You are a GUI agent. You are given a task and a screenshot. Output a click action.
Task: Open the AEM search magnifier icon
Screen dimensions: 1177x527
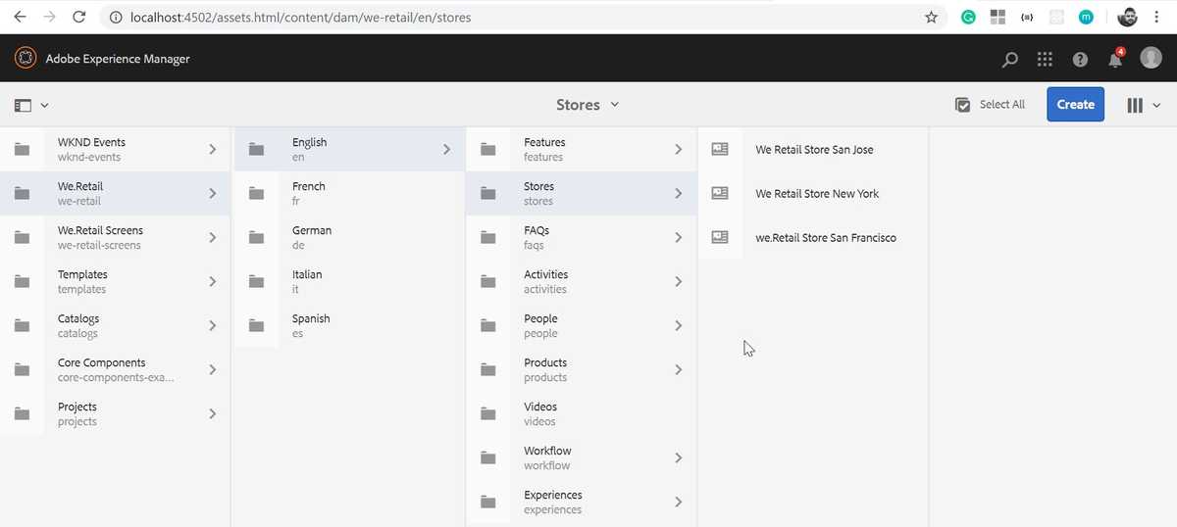[x=1010, y=60]
